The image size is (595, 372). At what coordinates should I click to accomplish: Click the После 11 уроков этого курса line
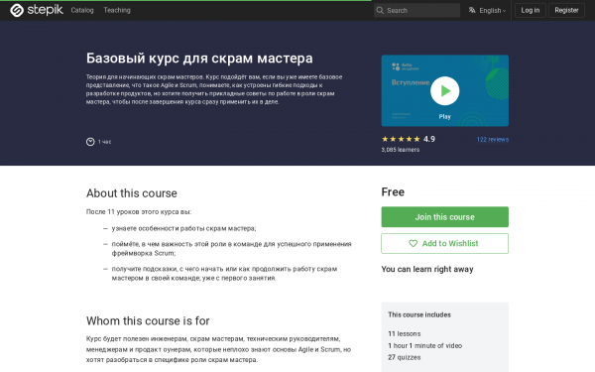coord(139,212)
